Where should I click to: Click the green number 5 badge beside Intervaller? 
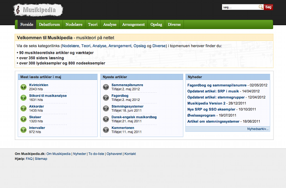click(23, 130)
